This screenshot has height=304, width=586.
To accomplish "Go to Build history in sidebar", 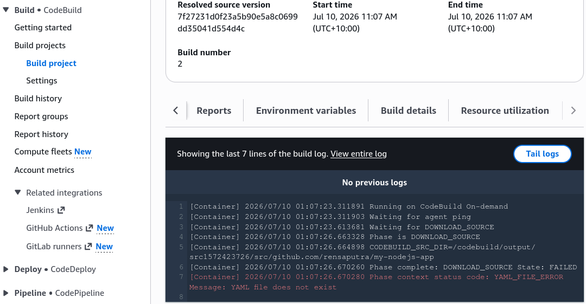I will [x=38, y=99].
